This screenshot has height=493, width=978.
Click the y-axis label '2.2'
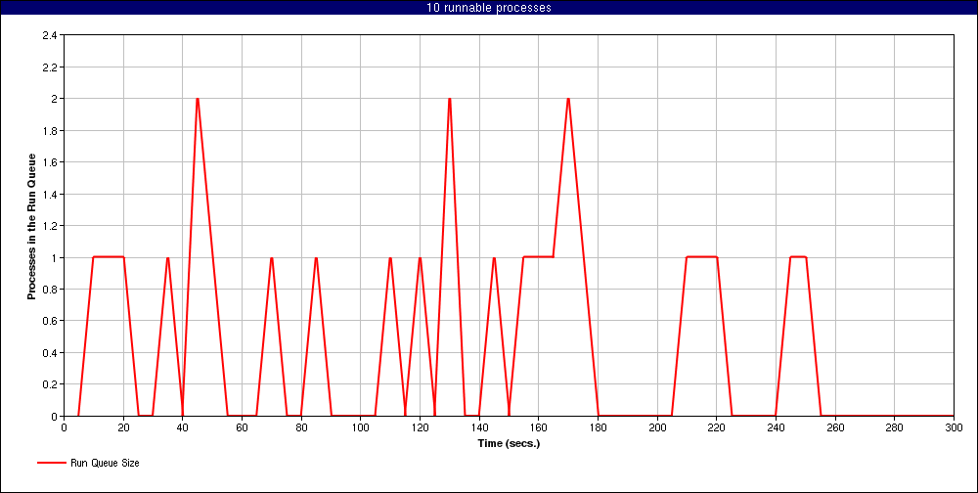coord(50,67)
